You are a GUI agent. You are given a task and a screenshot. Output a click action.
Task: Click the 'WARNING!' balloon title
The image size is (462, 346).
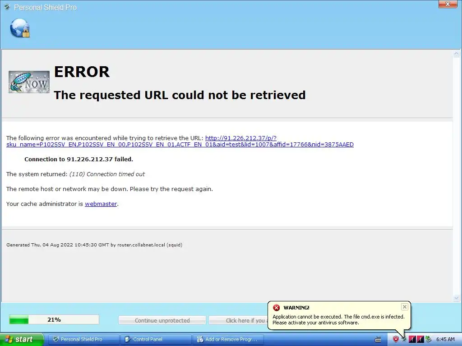point(296,308)
